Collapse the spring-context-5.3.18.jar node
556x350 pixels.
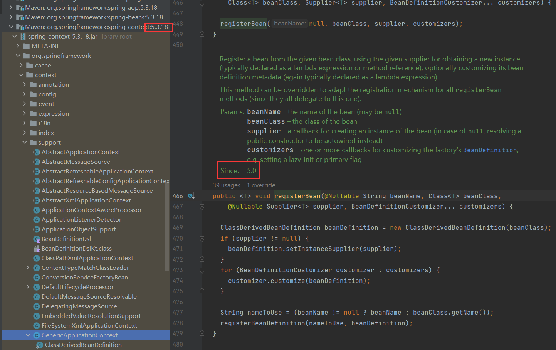(x=15, y=36)
